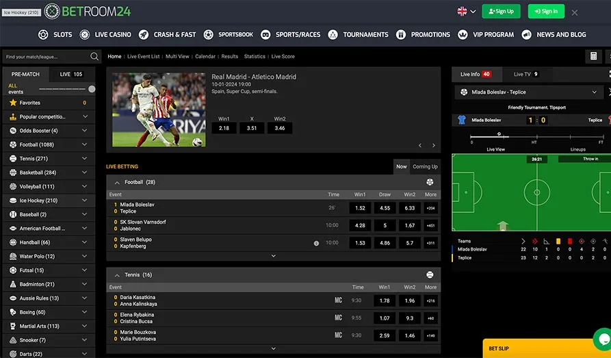Screen dimensions: 611x358
Task: Open the Slots icon in top navigation
Action: point(43,35)
